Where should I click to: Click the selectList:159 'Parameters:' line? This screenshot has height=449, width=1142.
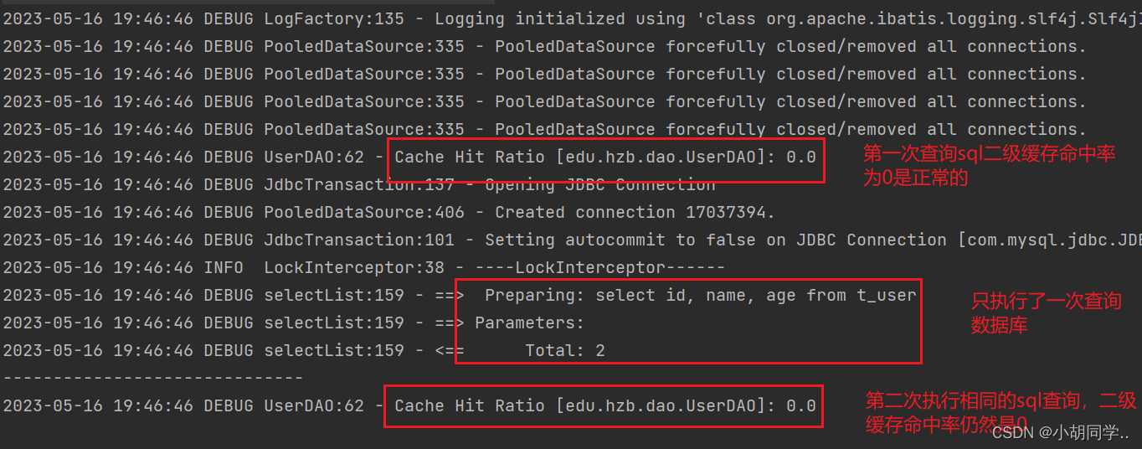click(x=292, y=323)
